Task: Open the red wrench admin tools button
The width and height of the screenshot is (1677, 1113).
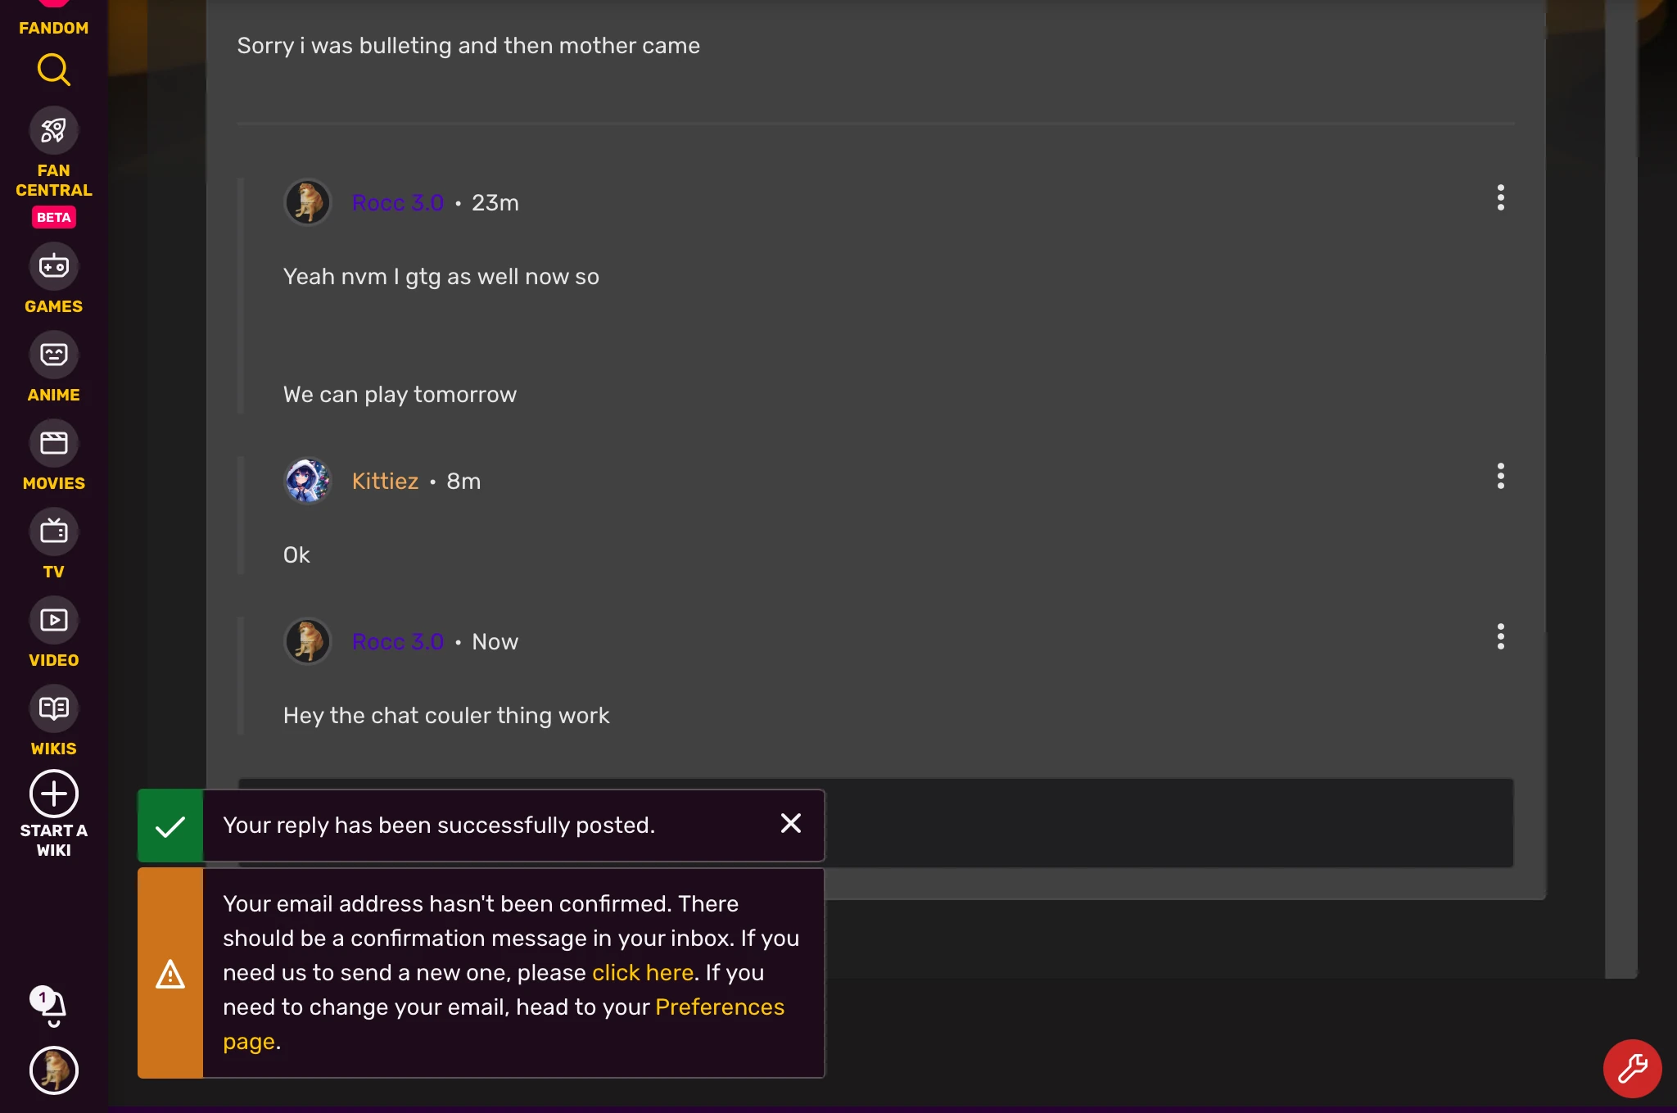Action: point(1632,1069)
